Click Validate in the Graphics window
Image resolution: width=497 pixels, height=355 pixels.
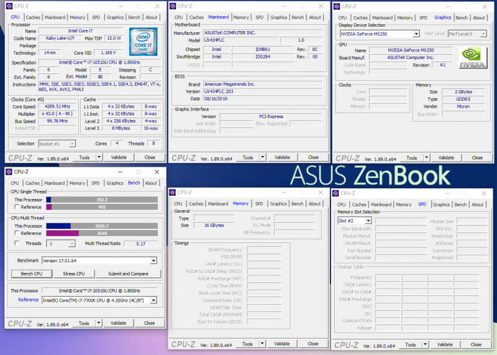[446, 158]
